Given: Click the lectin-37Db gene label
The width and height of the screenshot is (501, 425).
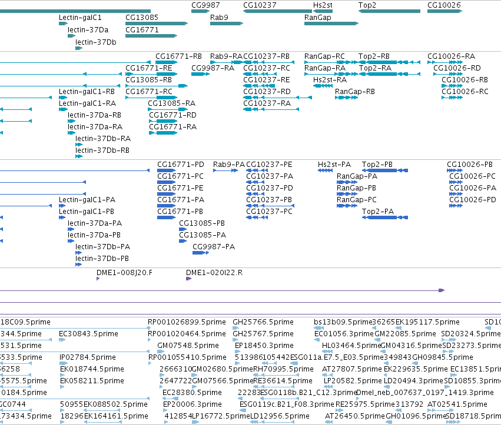Looking at the screenshot, I should coord(95,42).
